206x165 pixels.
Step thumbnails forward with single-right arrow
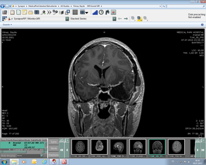pyautogui.click(x=198, y=150)
